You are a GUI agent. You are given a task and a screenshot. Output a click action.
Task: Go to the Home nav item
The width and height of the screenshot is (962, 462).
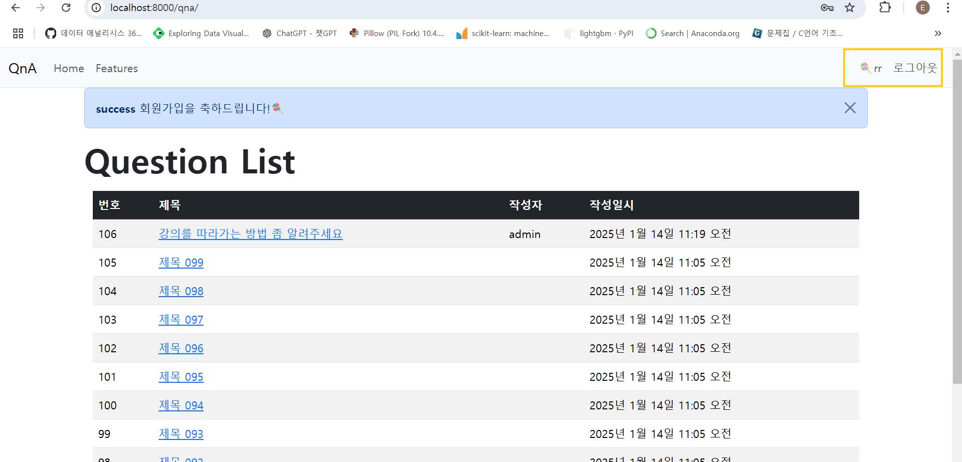[69, 68]
